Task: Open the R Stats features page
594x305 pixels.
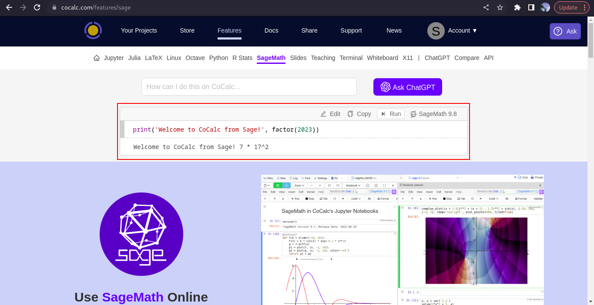Action: tap(242, 58)
